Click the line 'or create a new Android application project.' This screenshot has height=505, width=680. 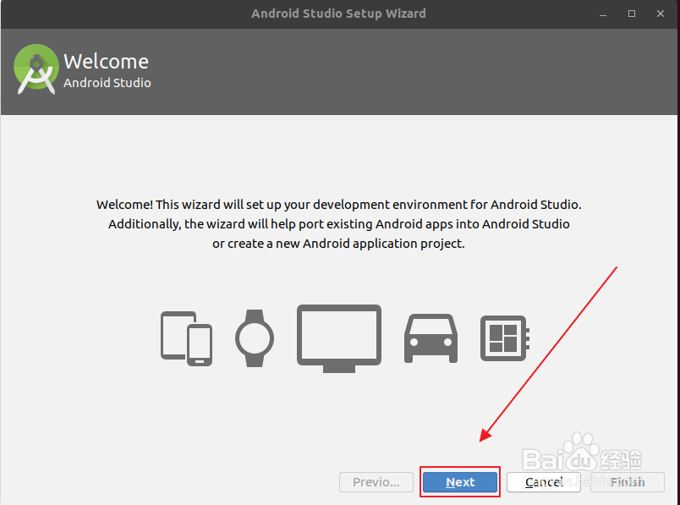point(338,244)
